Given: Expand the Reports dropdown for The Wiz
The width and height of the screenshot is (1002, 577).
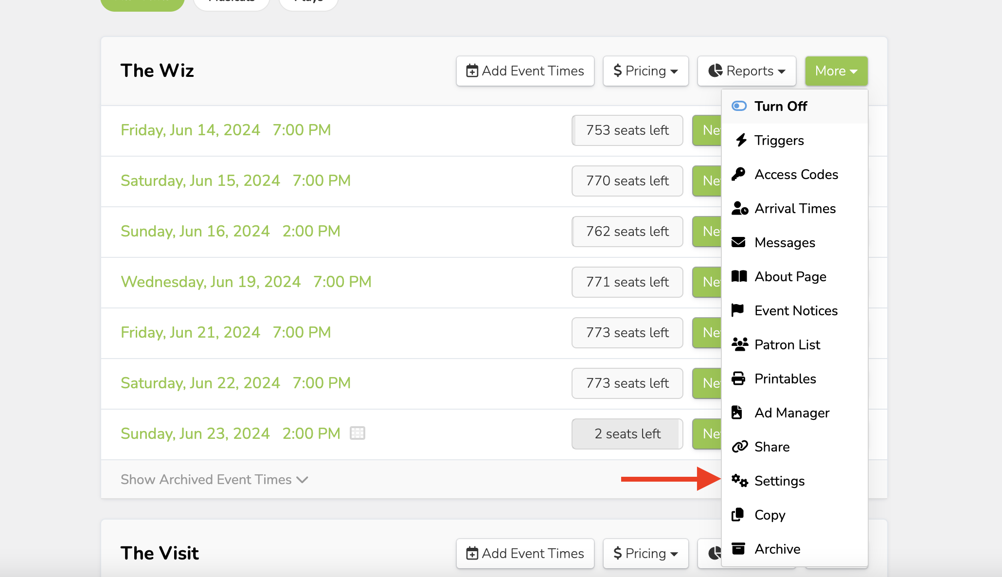Looking at the screenshot, I should (x=746, y=71).
